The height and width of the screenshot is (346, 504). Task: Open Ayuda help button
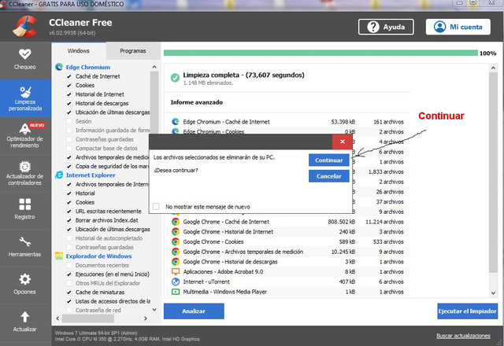(x=386, y=27)
